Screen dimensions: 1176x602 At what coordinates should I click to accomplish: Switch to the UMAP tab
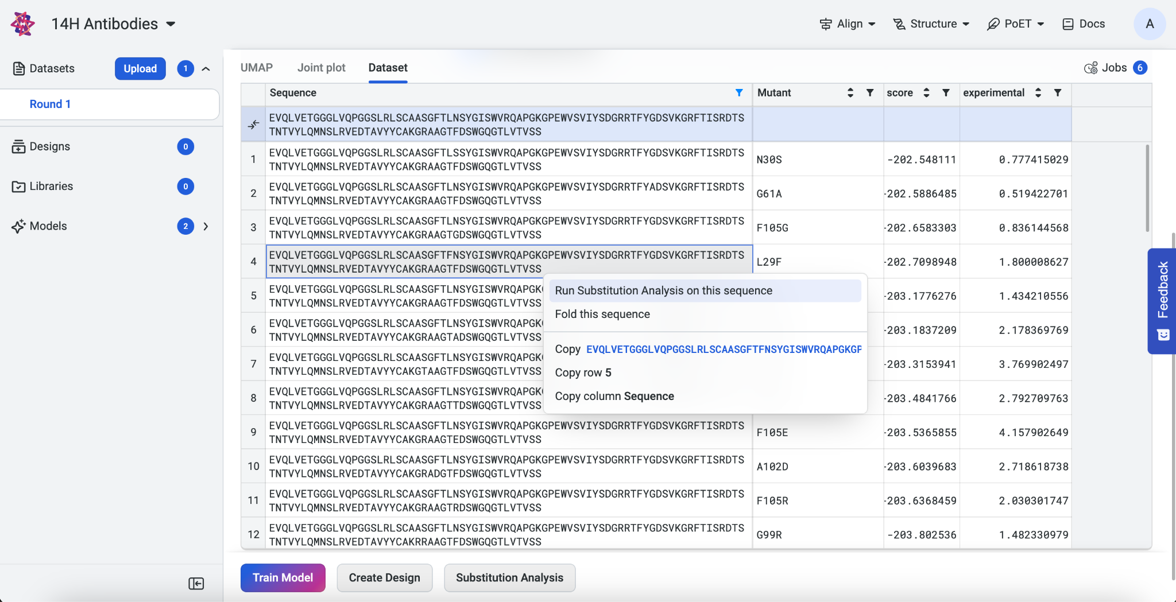(257, 67)
